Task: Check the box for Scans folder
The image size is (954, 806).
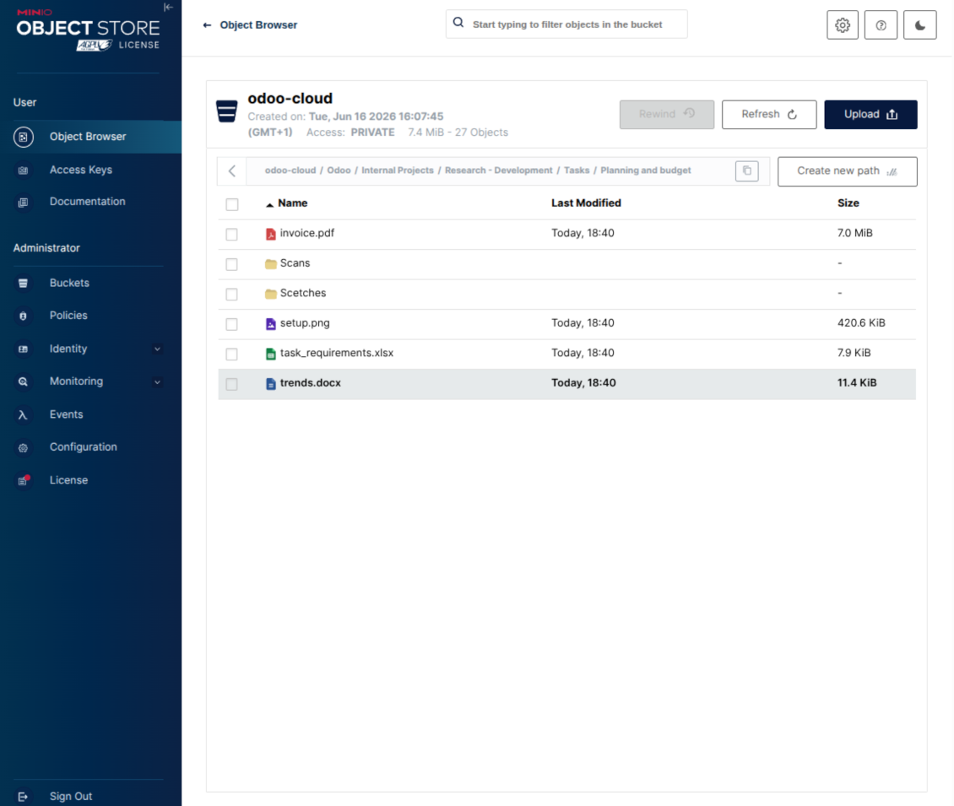Action: pyautogui.click(x=232, y=264)
